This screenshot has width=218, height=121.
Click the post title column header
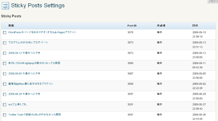coord(11,26)
